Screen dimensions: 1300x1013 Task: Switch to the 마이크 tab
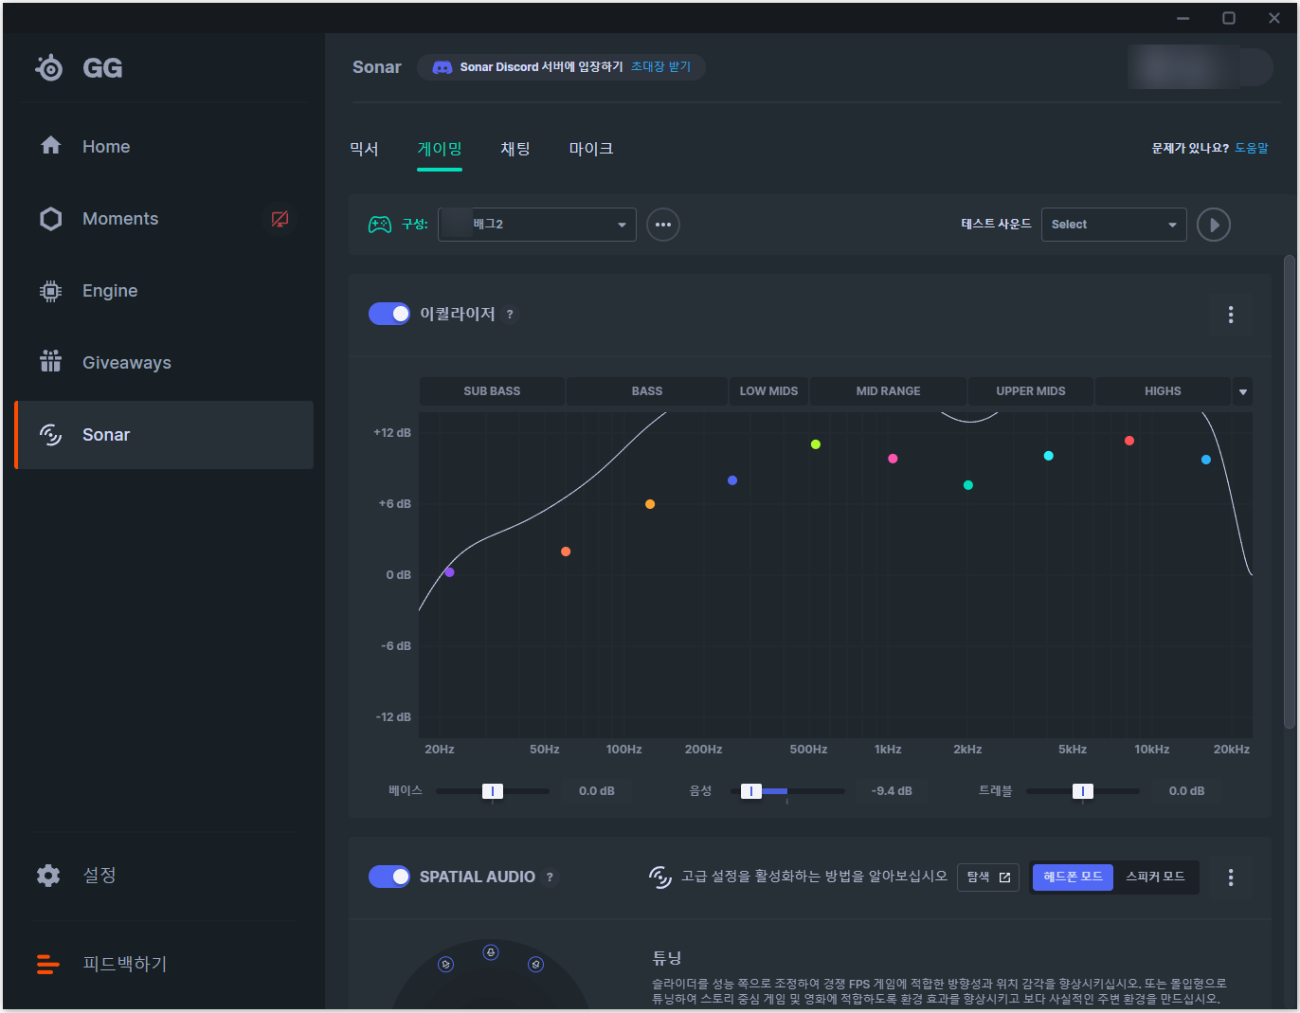pyautogui.click(x=591, y=149)
